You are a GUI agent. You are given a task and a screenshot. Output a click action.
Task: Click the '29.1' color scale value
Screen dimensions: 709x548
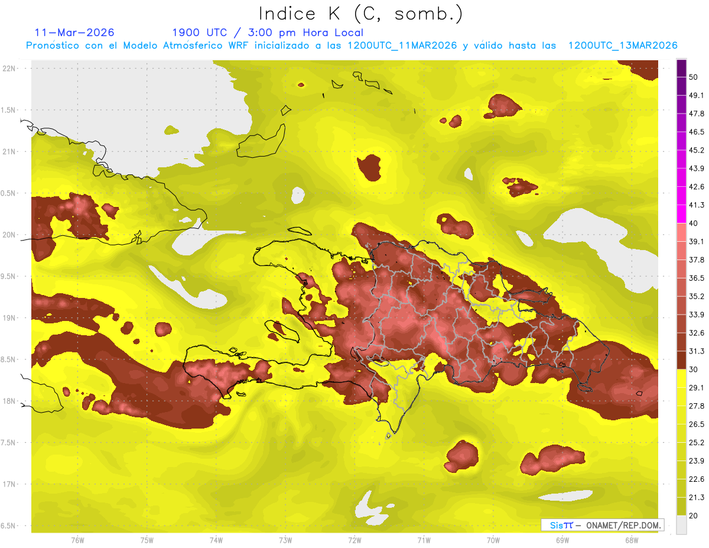coord(696,388)
